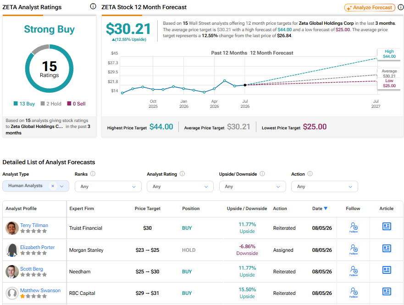Screen dimensions: 404x305
Task: Click the Analyze Forecast button
Action: (x=370, y=7)
